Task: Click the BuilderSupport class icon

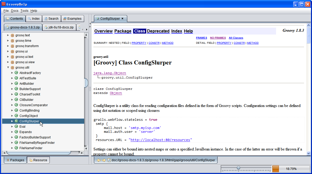Action: pos(16,89)
